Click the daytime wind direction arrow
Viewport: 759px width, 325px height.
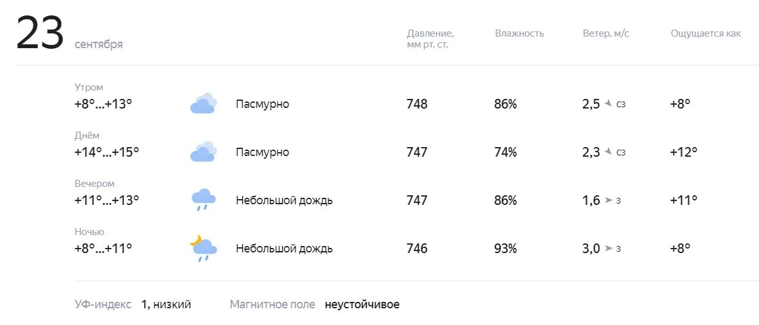point(609,152)
